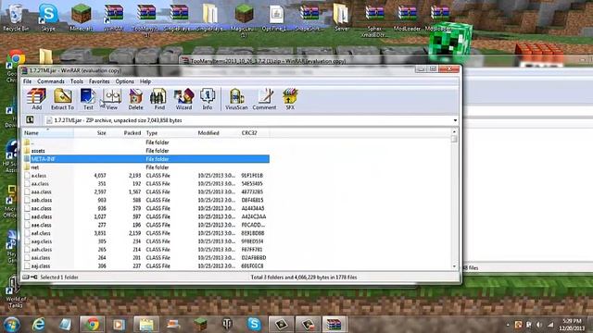Image resolution: width=593 pixels, height=333 pixels.
Task: Click the VirusScan toolbar icon
Action: (236, 99)
